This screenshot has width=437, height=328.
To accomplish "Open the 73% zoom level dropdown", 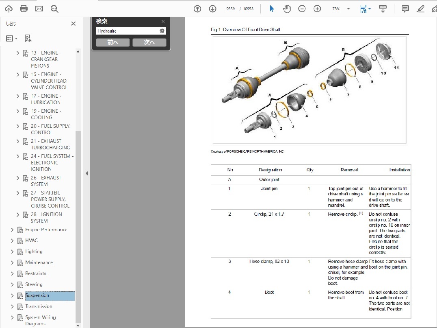I will (x=348, y=9).
